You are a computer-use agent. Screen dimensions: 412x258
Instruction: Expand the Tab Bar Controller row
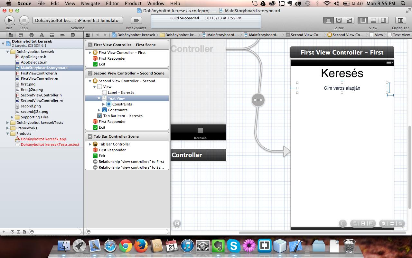tap(90, 144)
